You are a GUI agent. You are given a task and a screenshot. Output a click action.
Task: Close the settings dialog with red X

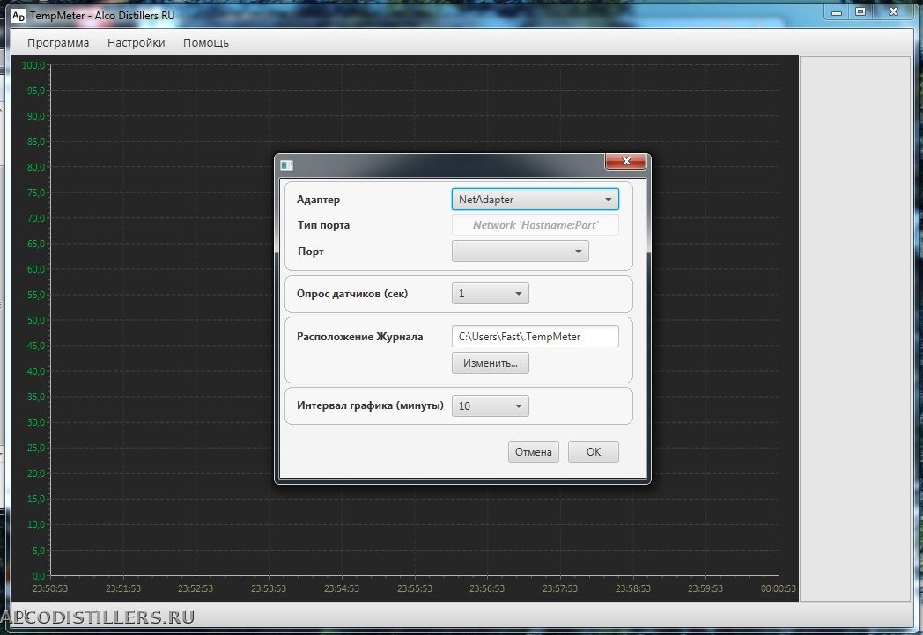[626, 162]
